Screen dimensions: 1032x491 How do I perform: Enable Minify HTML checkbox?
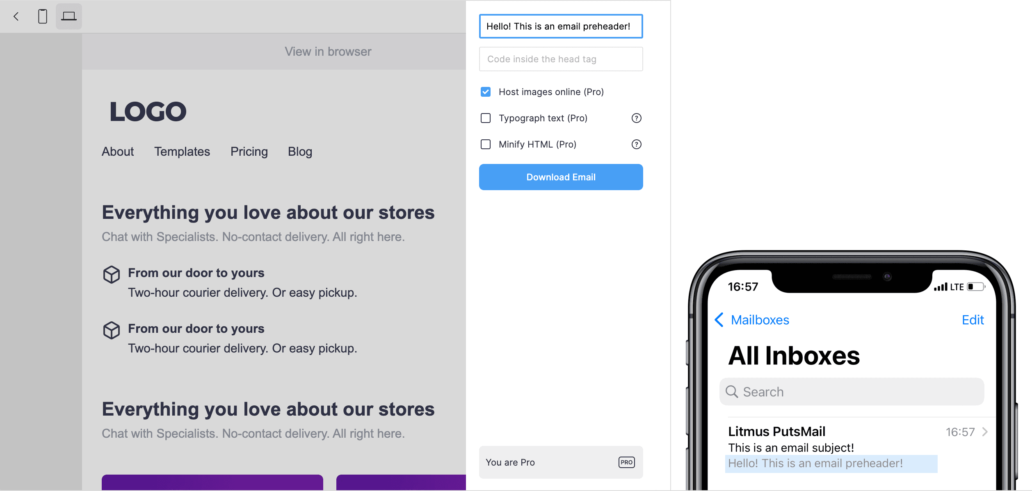pos(486,144)
